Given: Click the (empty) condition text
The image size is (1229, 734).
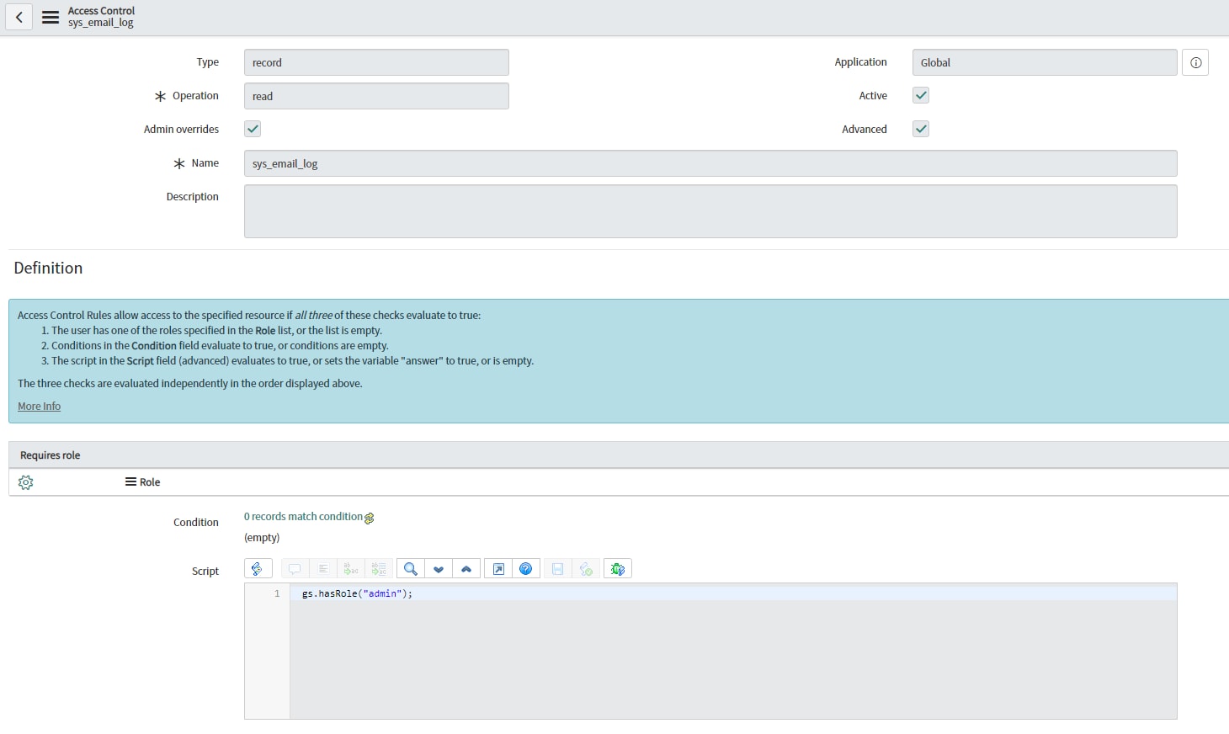Looking at the screenshot, I should [262, 538].
